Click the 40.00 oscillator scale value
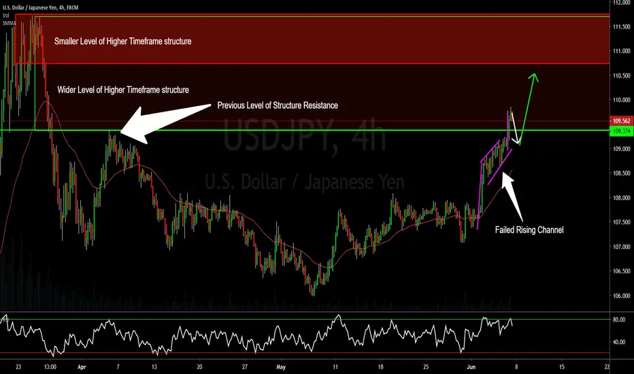The width and height of the screenshot is (634, 374). [619, 342]
